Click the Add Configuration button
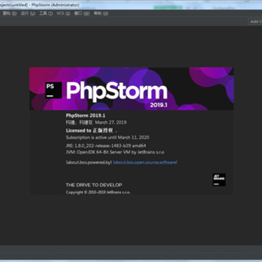262x262 pixels. 255,21
